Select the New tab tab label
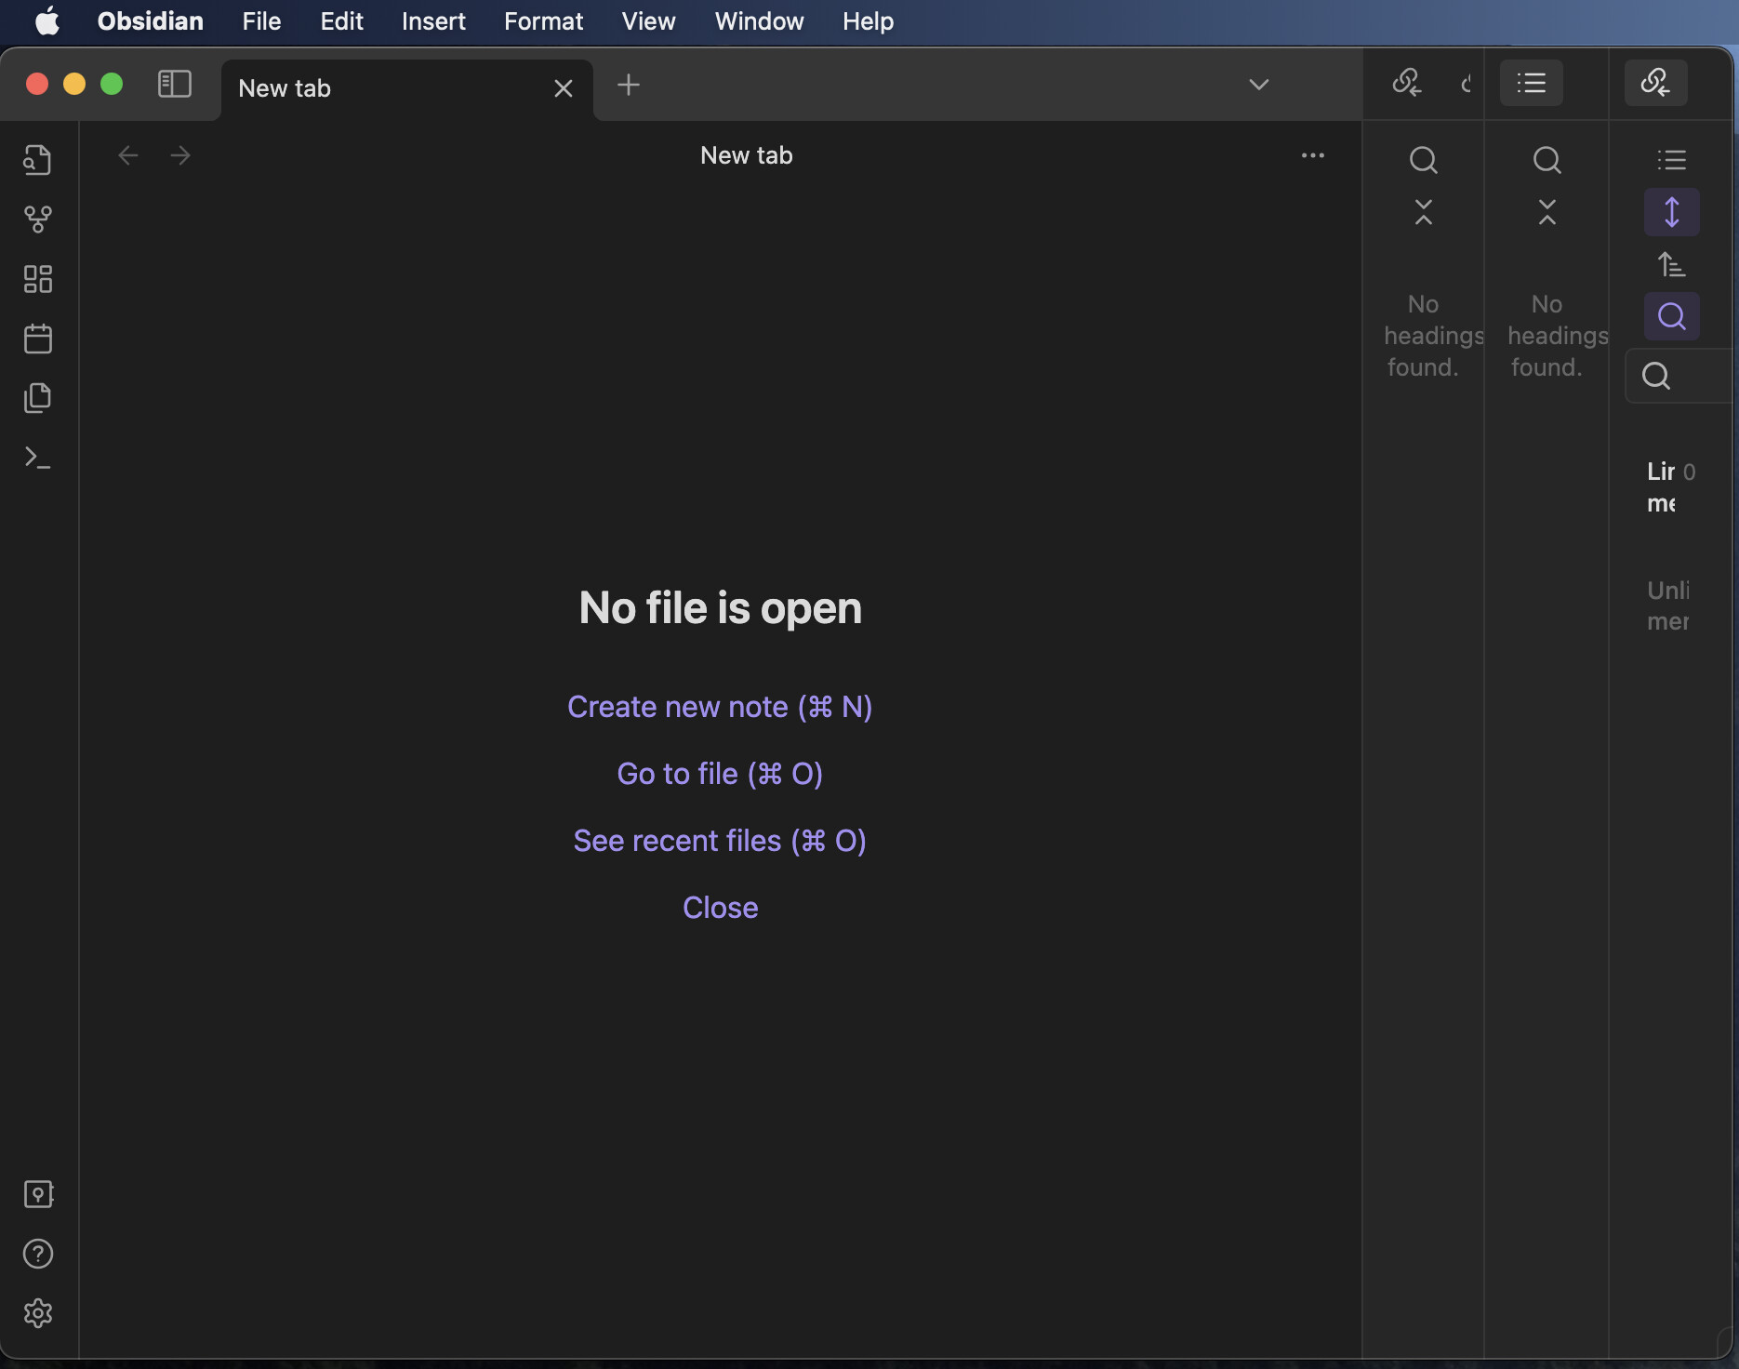Viewport: 1739px width, 1369px height. pos(285,88)
